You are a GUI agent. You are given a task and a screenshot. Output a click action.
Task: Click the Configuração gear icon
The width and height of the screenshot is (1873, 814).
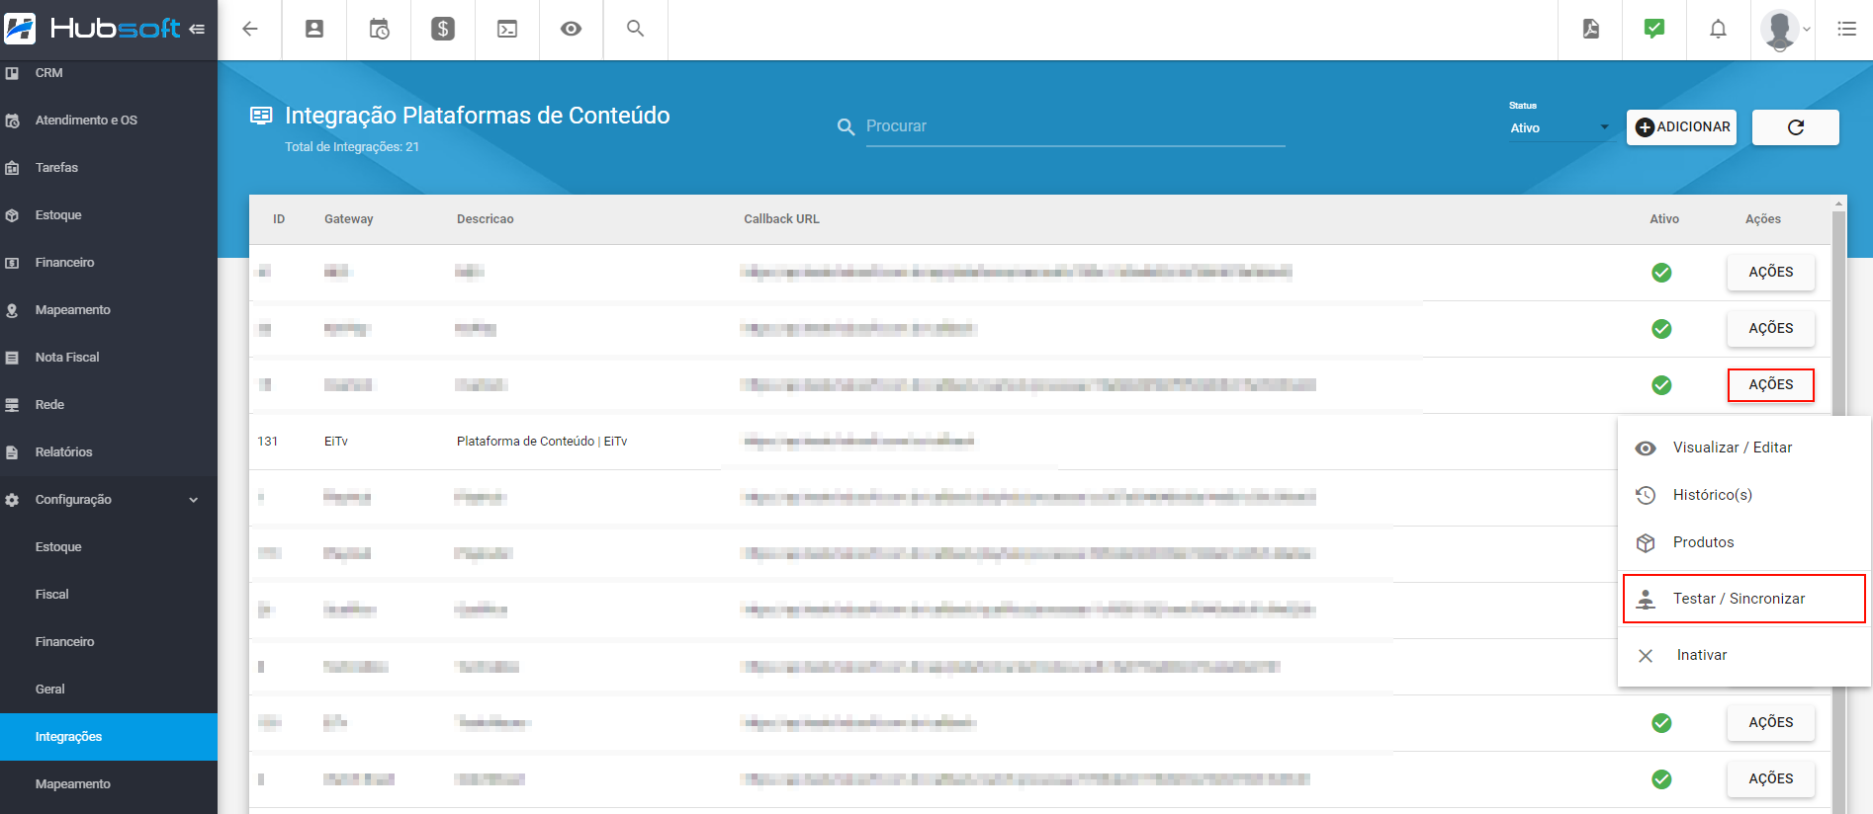(x=12, y=500)
